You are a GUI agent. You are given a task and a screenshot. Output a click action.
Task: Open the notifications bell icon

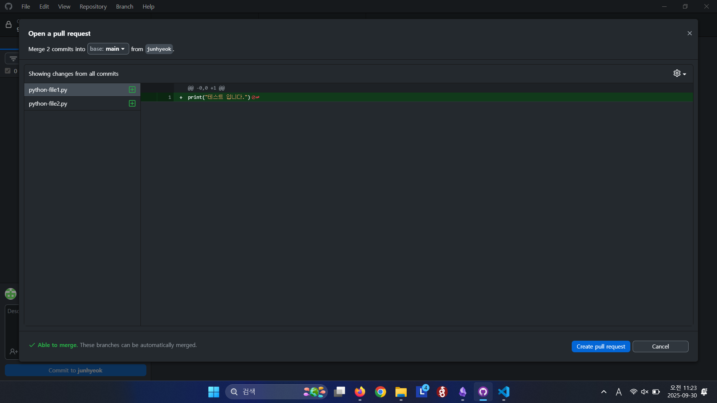click(704, 392)
